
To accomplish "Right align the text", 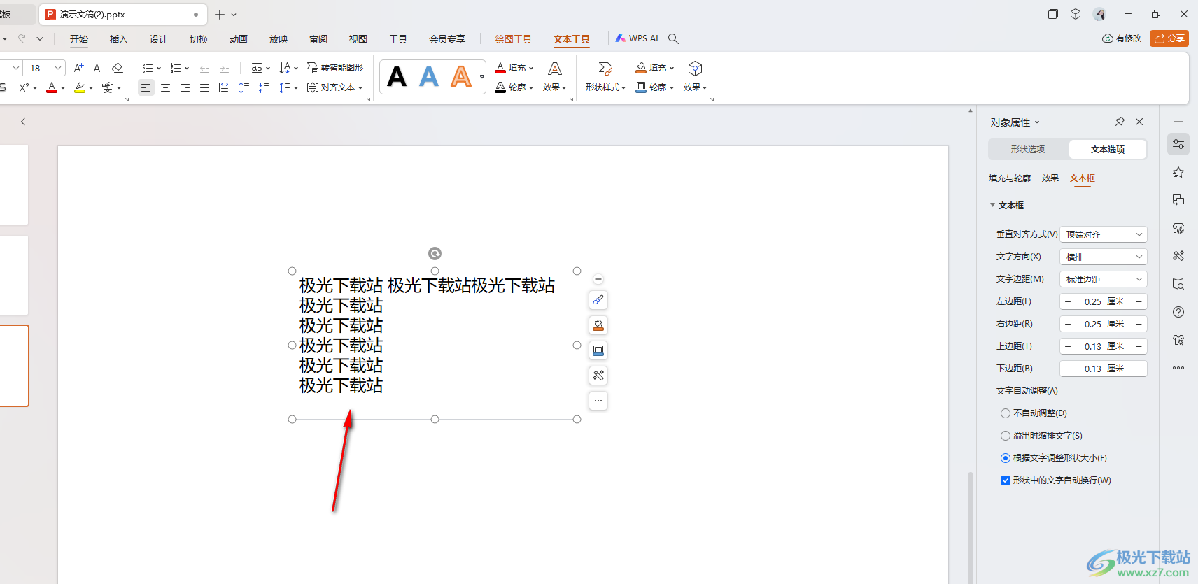I will pos(185,87).
